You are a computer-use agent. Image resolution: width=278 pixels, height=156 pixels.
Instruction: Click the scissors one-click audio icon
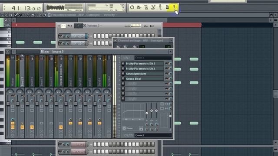pyautogui.click(x=153, y=7)
